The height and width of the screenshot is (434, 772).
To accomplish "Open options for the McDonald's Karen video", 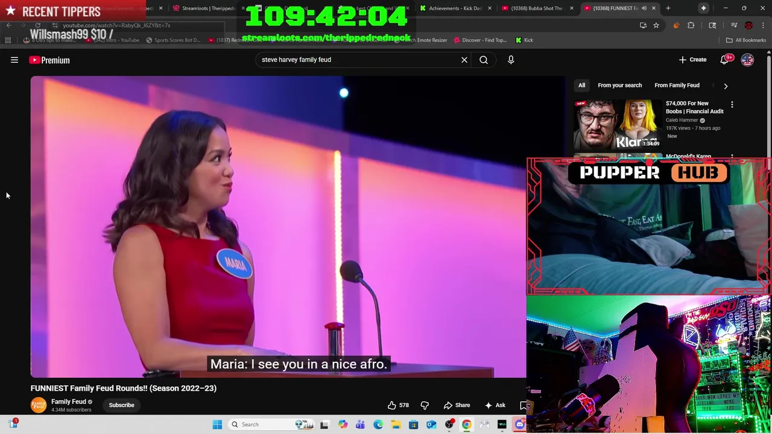I will (732, 157).
